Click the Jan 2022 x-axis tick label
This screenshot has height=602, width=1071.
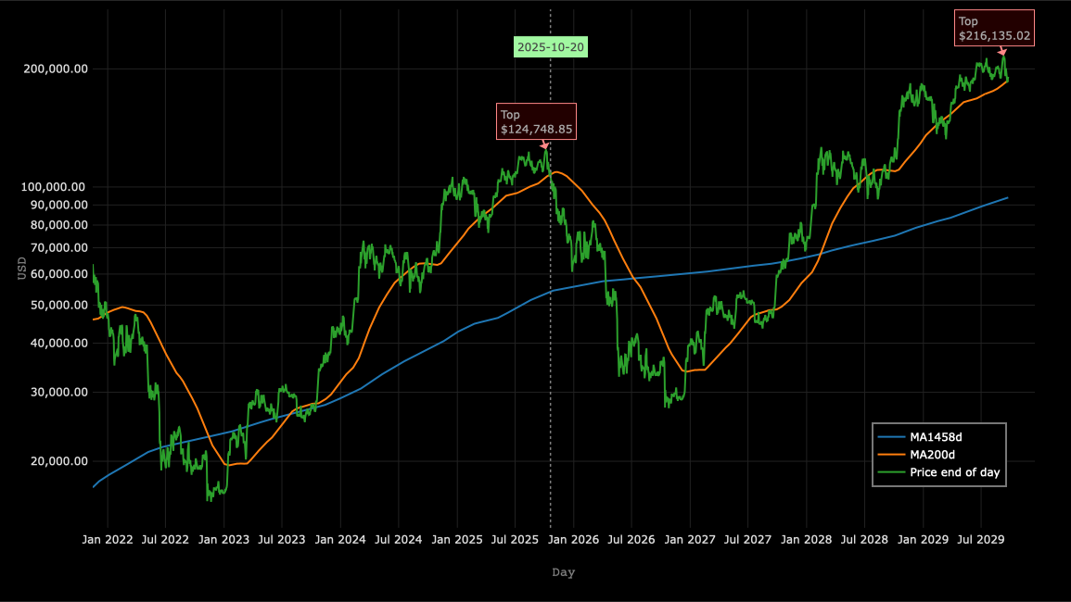tap(108, 538)
